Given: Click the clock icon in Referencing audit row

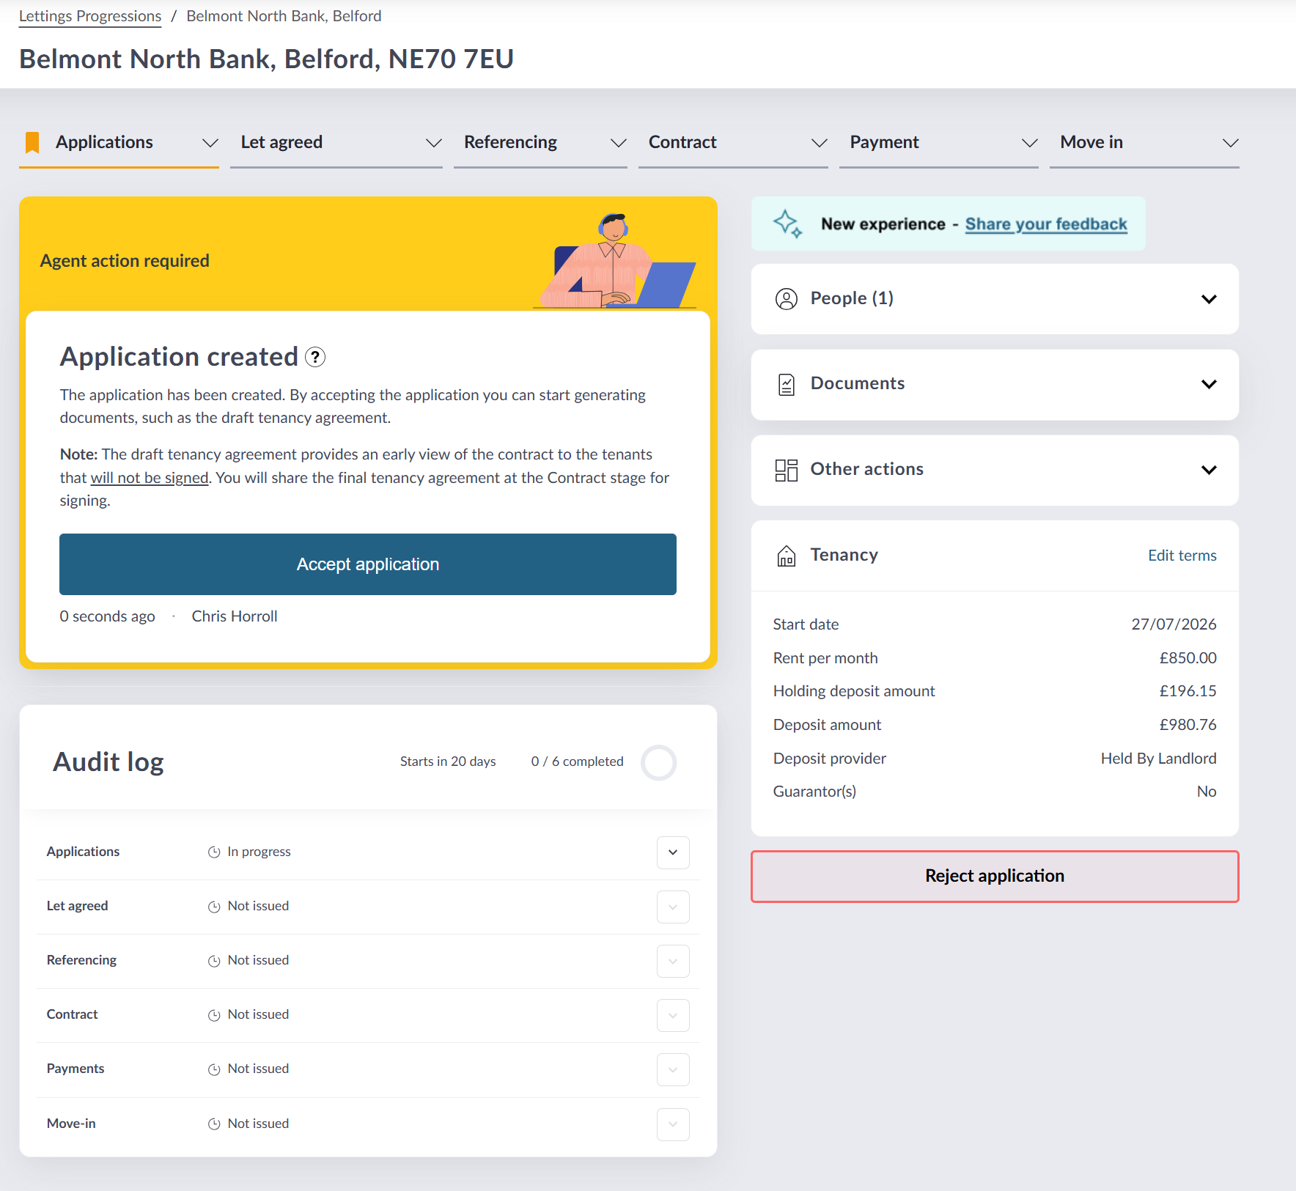Looking at the screenshot, I should pyautogui.click(x=214, y=961).
